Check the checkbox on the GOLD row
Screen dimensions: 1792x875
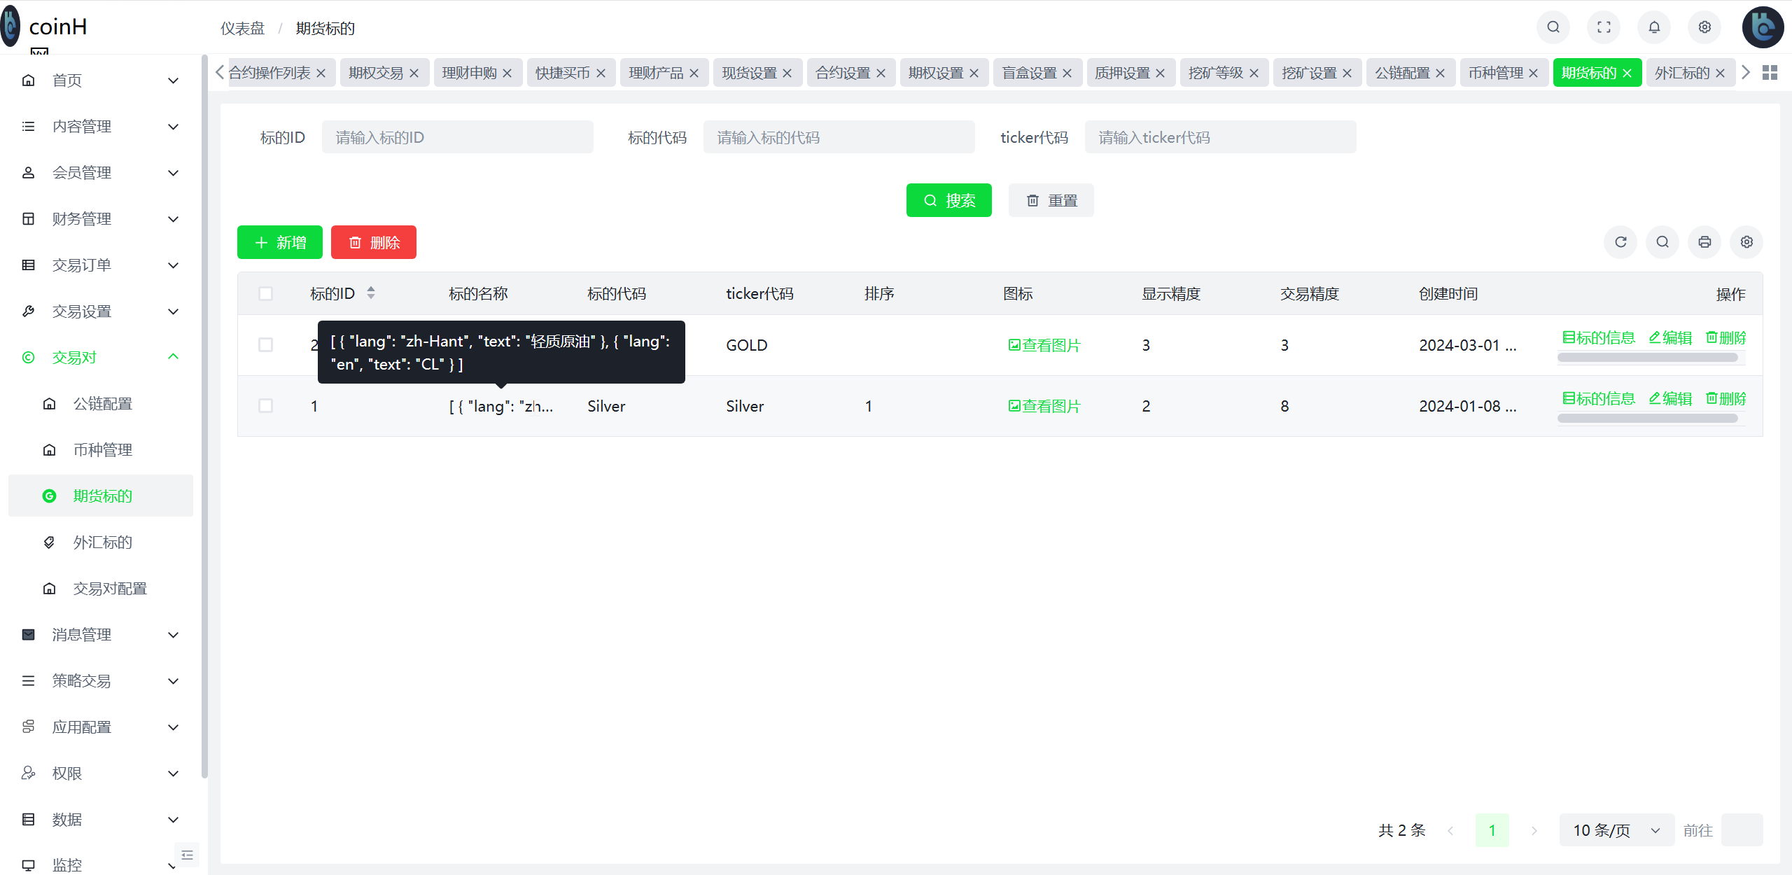pos(266,344)
